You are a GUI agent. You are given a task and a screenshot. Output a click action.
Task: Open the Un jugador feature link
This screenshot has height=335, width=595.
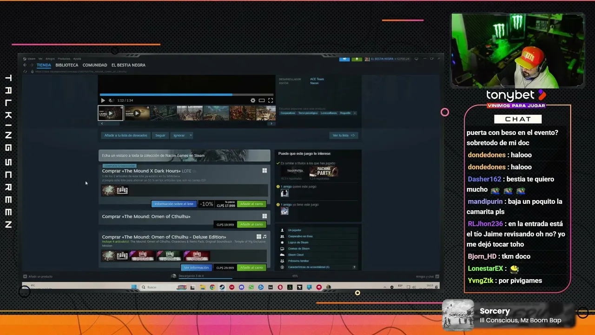[x=295, y=230]
